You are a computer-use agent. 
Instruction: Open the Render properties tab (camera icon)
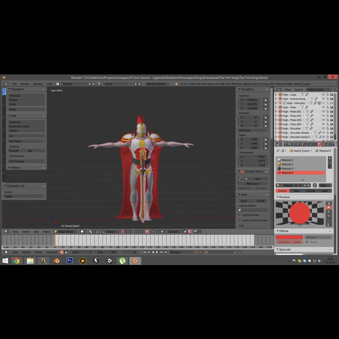coord(286,145)
